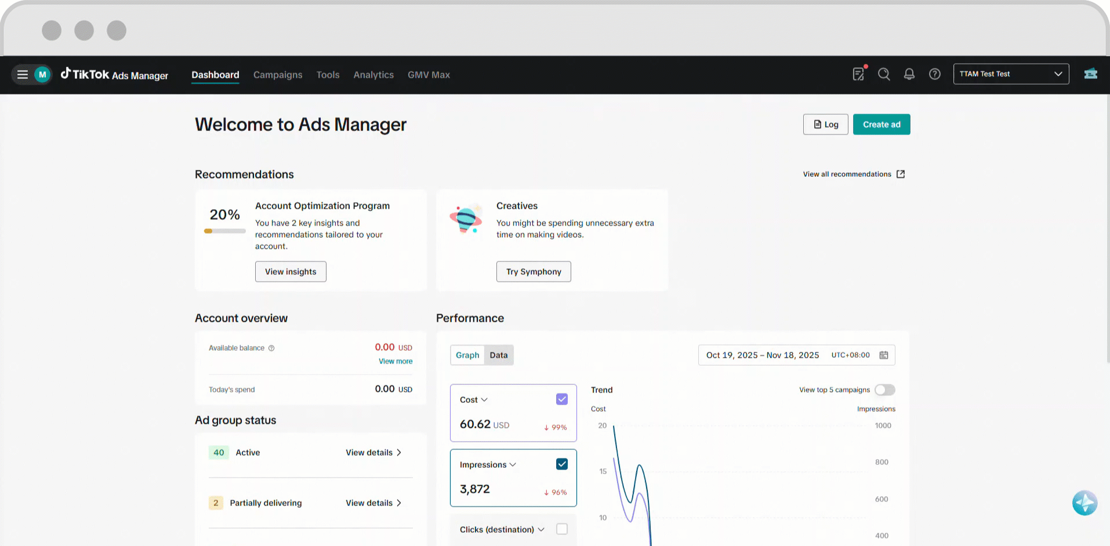The width and height of the screenshot is (1110, 546).
Task: Uncheck the Impressions metric checkbox
Action: (x=561, y=464)
